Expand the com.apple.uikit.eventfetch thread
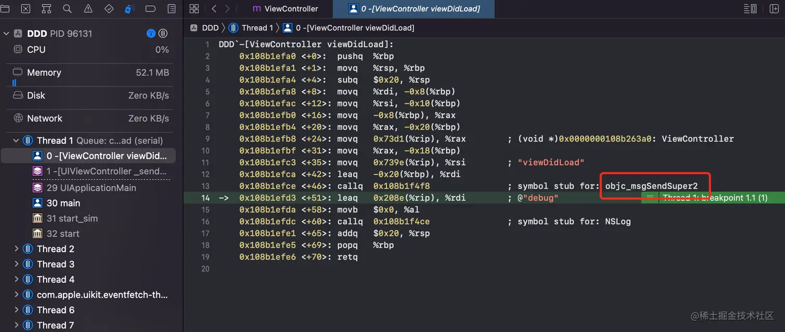785x332 pixels. click(16, 295)
